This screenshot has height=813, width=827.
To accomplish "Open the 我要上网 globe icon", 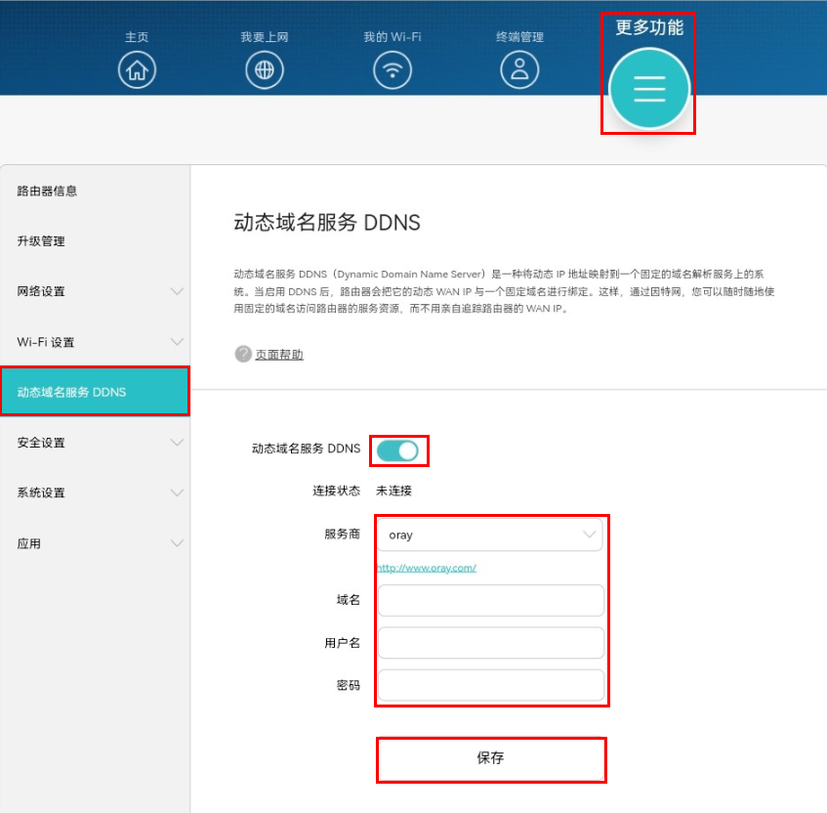I will (264, 69).
